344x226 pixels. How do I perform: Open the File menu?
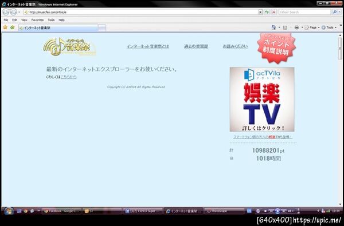[6, 20]
